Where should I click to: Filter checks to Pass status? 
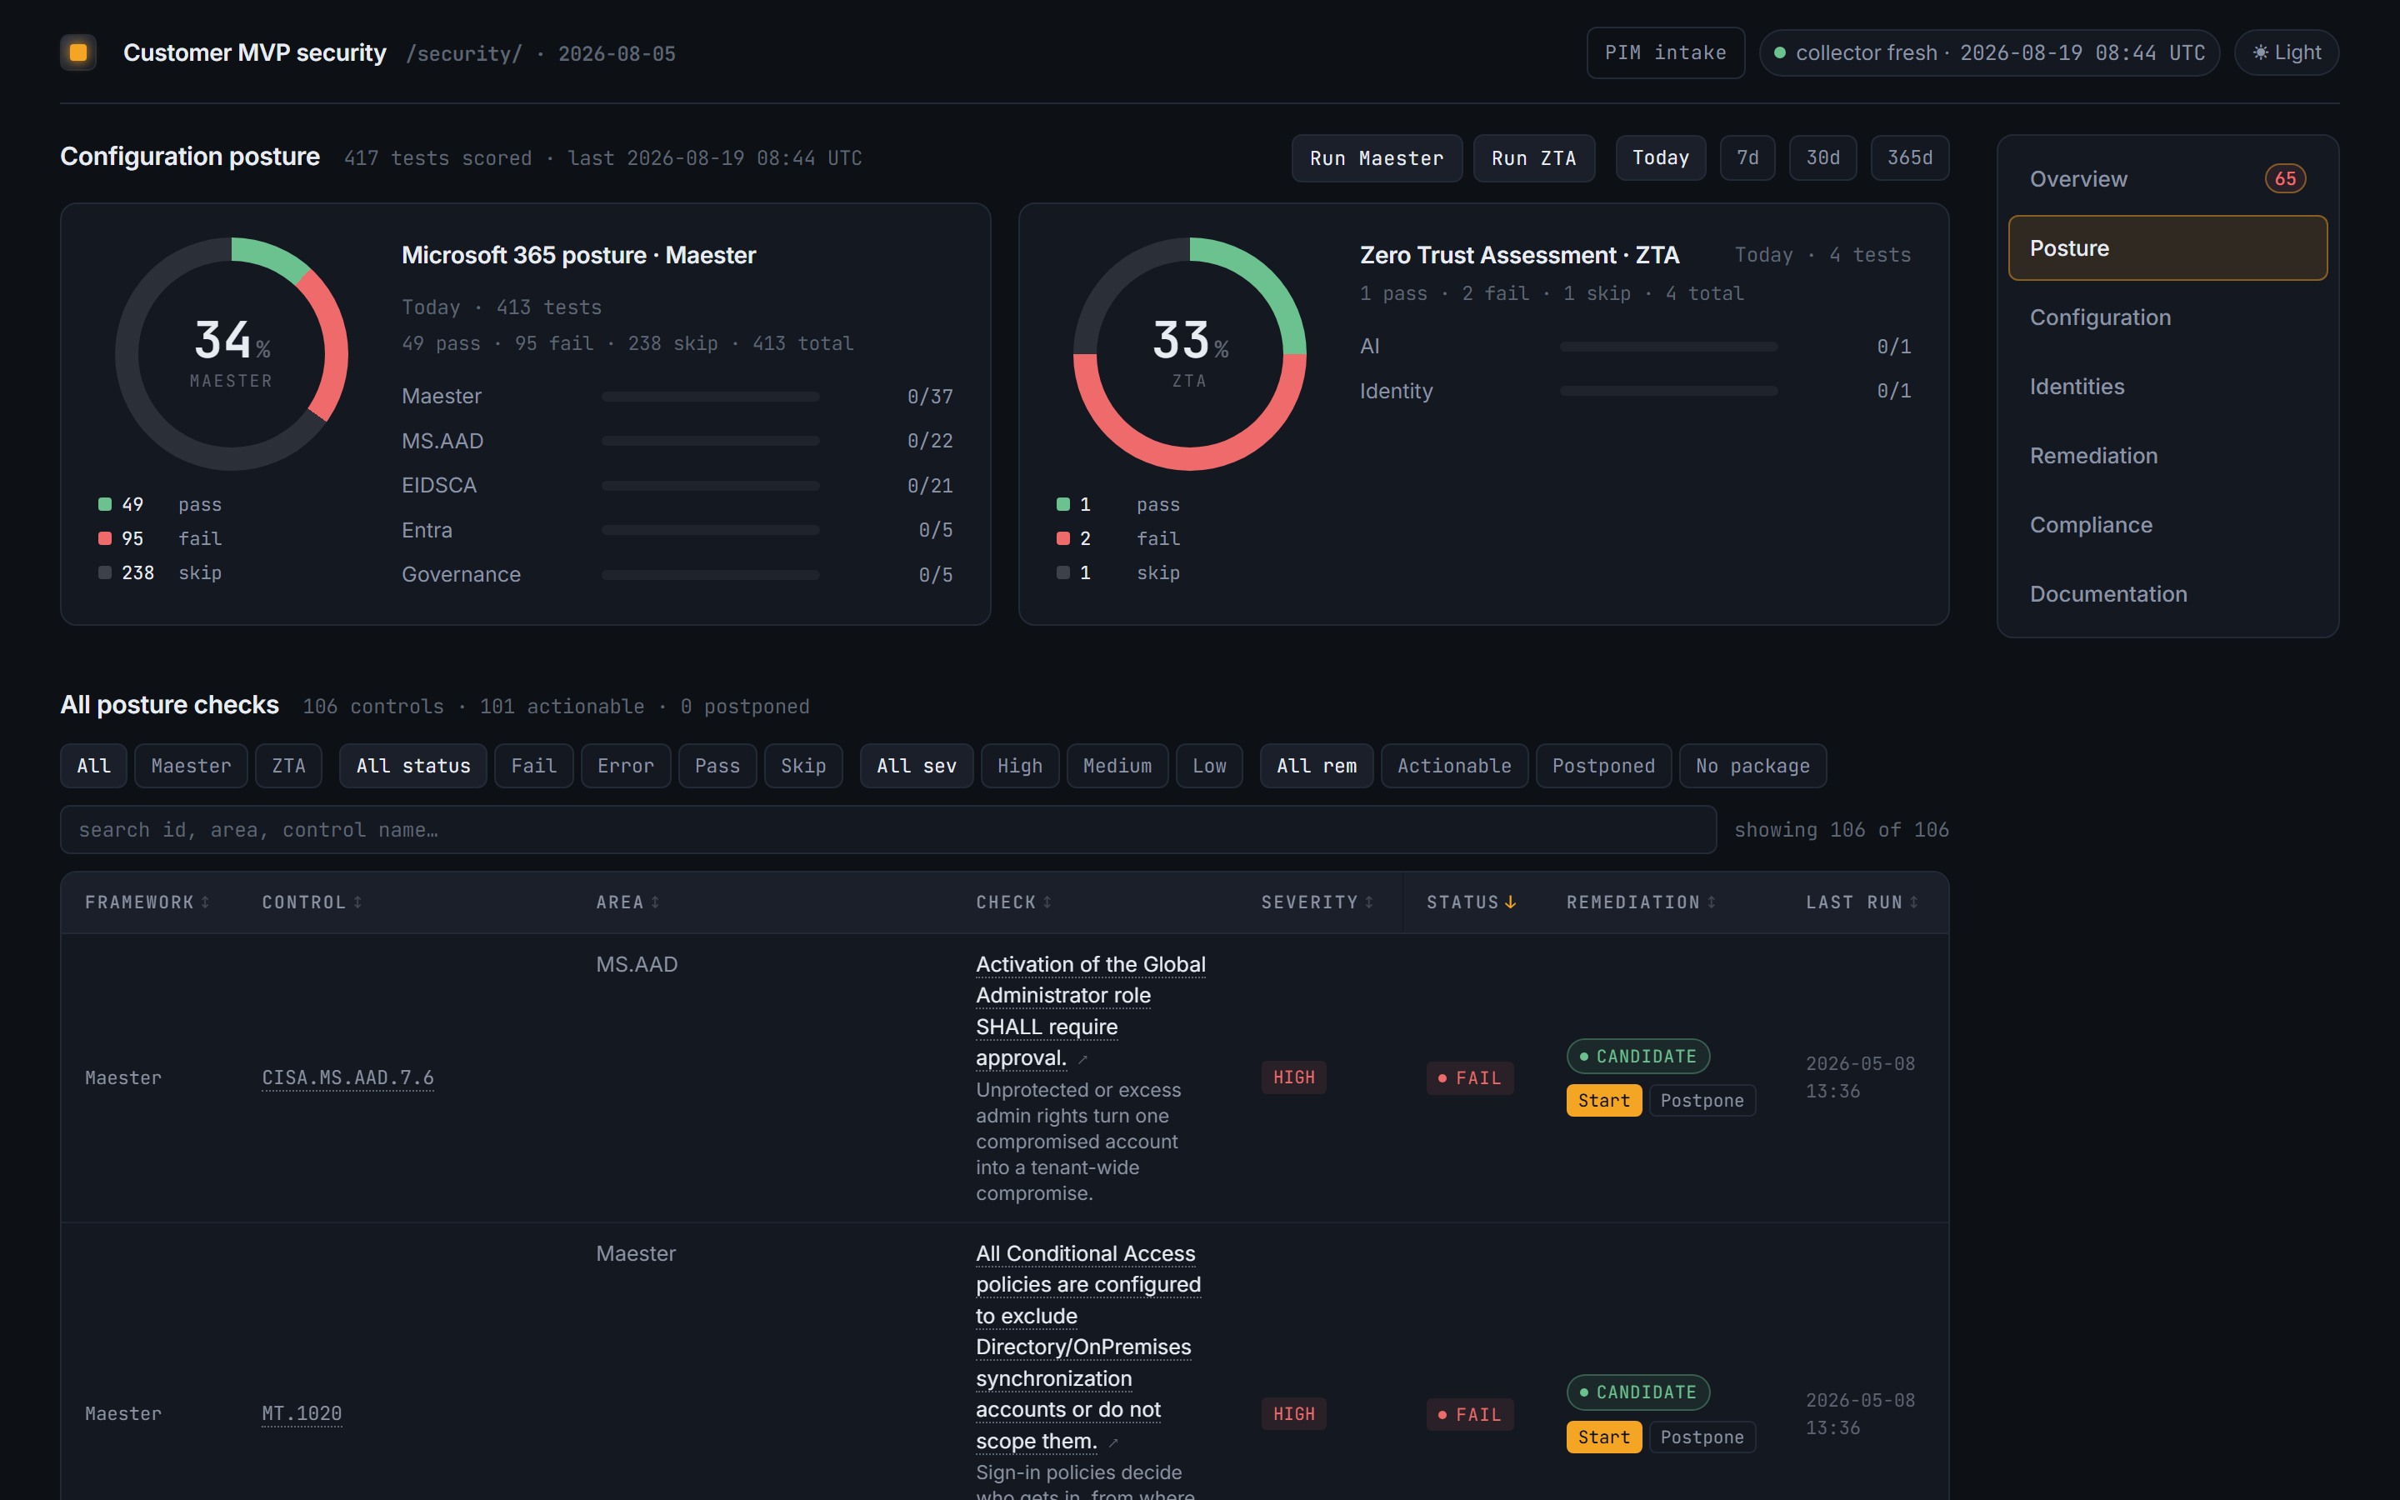coord(717,766)
